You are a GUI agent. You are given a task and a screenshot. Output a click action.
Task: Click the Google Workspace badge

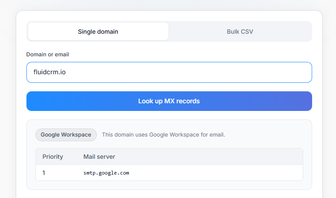tap(66, 135)
